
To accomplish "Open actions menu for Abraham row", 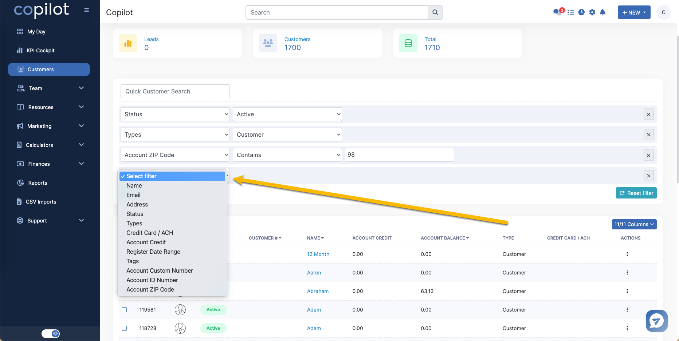I will [627, 291].
